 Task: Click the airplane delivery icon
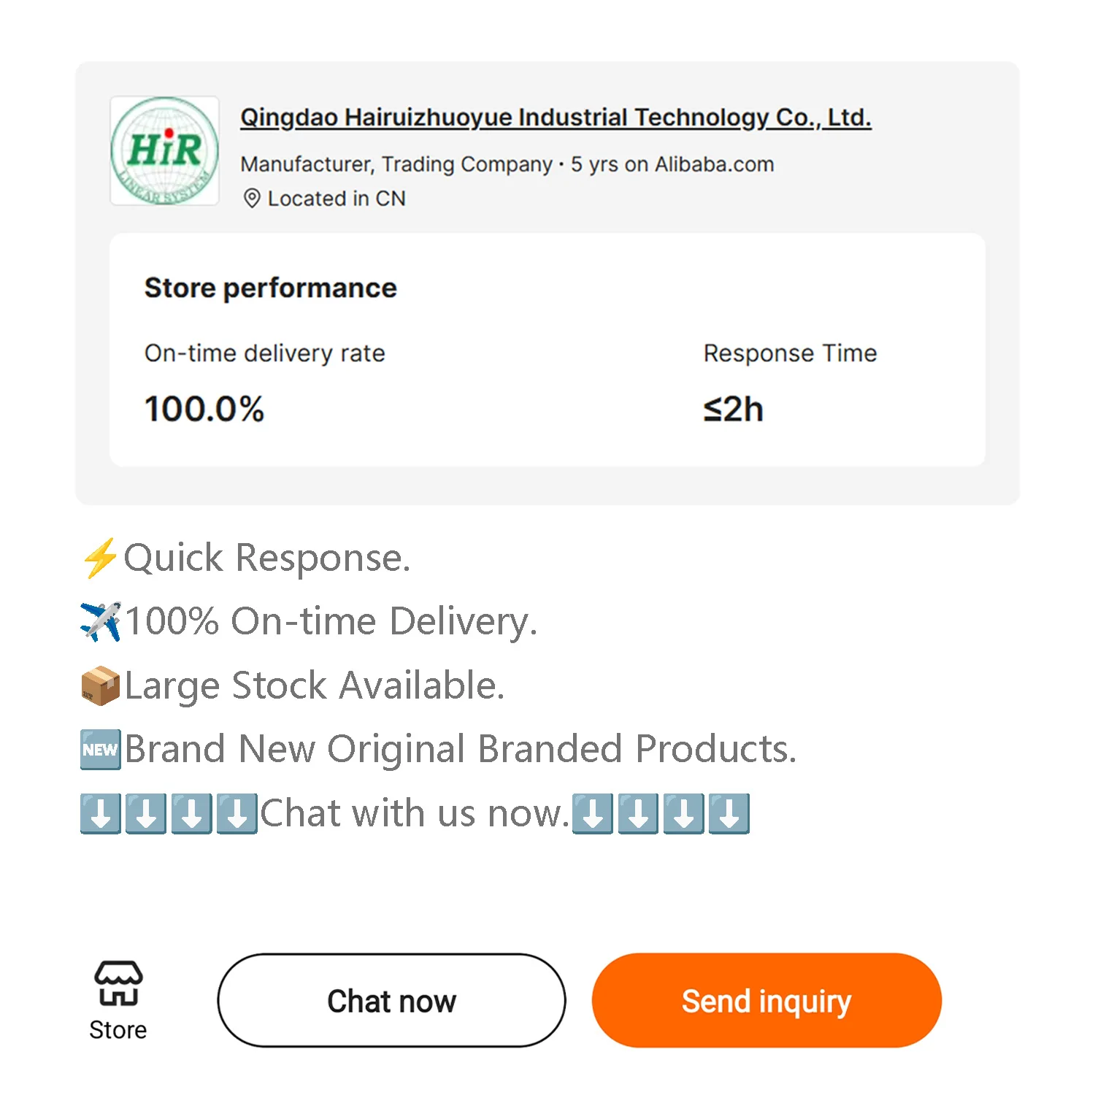pyautogui.click(x=101, y=621)
